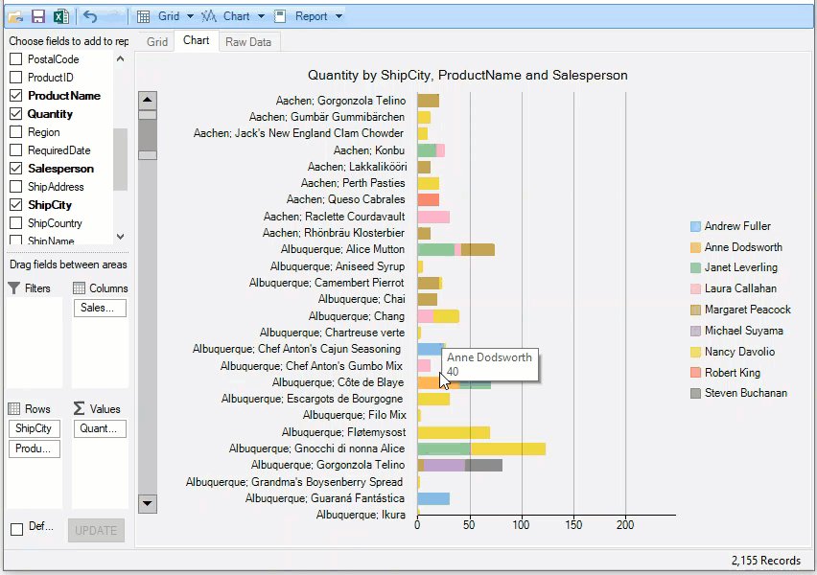
Task: Uncheck the ProductName field checkbox
Action: pos(15,96)
